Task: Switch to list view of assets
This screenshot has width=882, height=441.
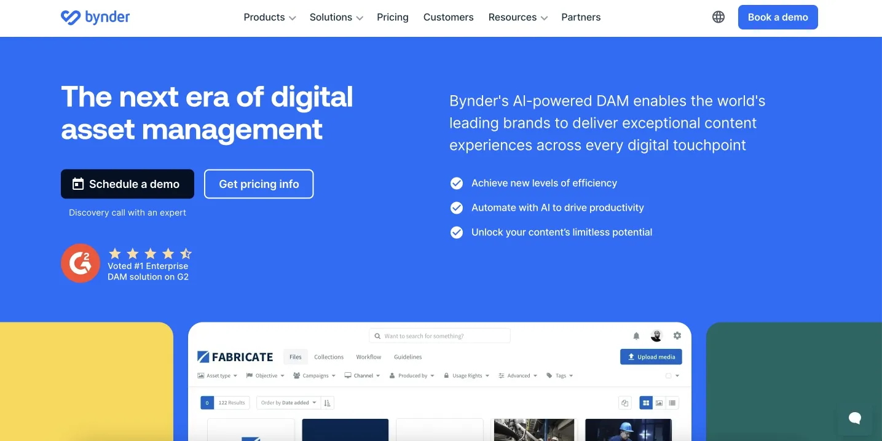Action: point(672,402)
